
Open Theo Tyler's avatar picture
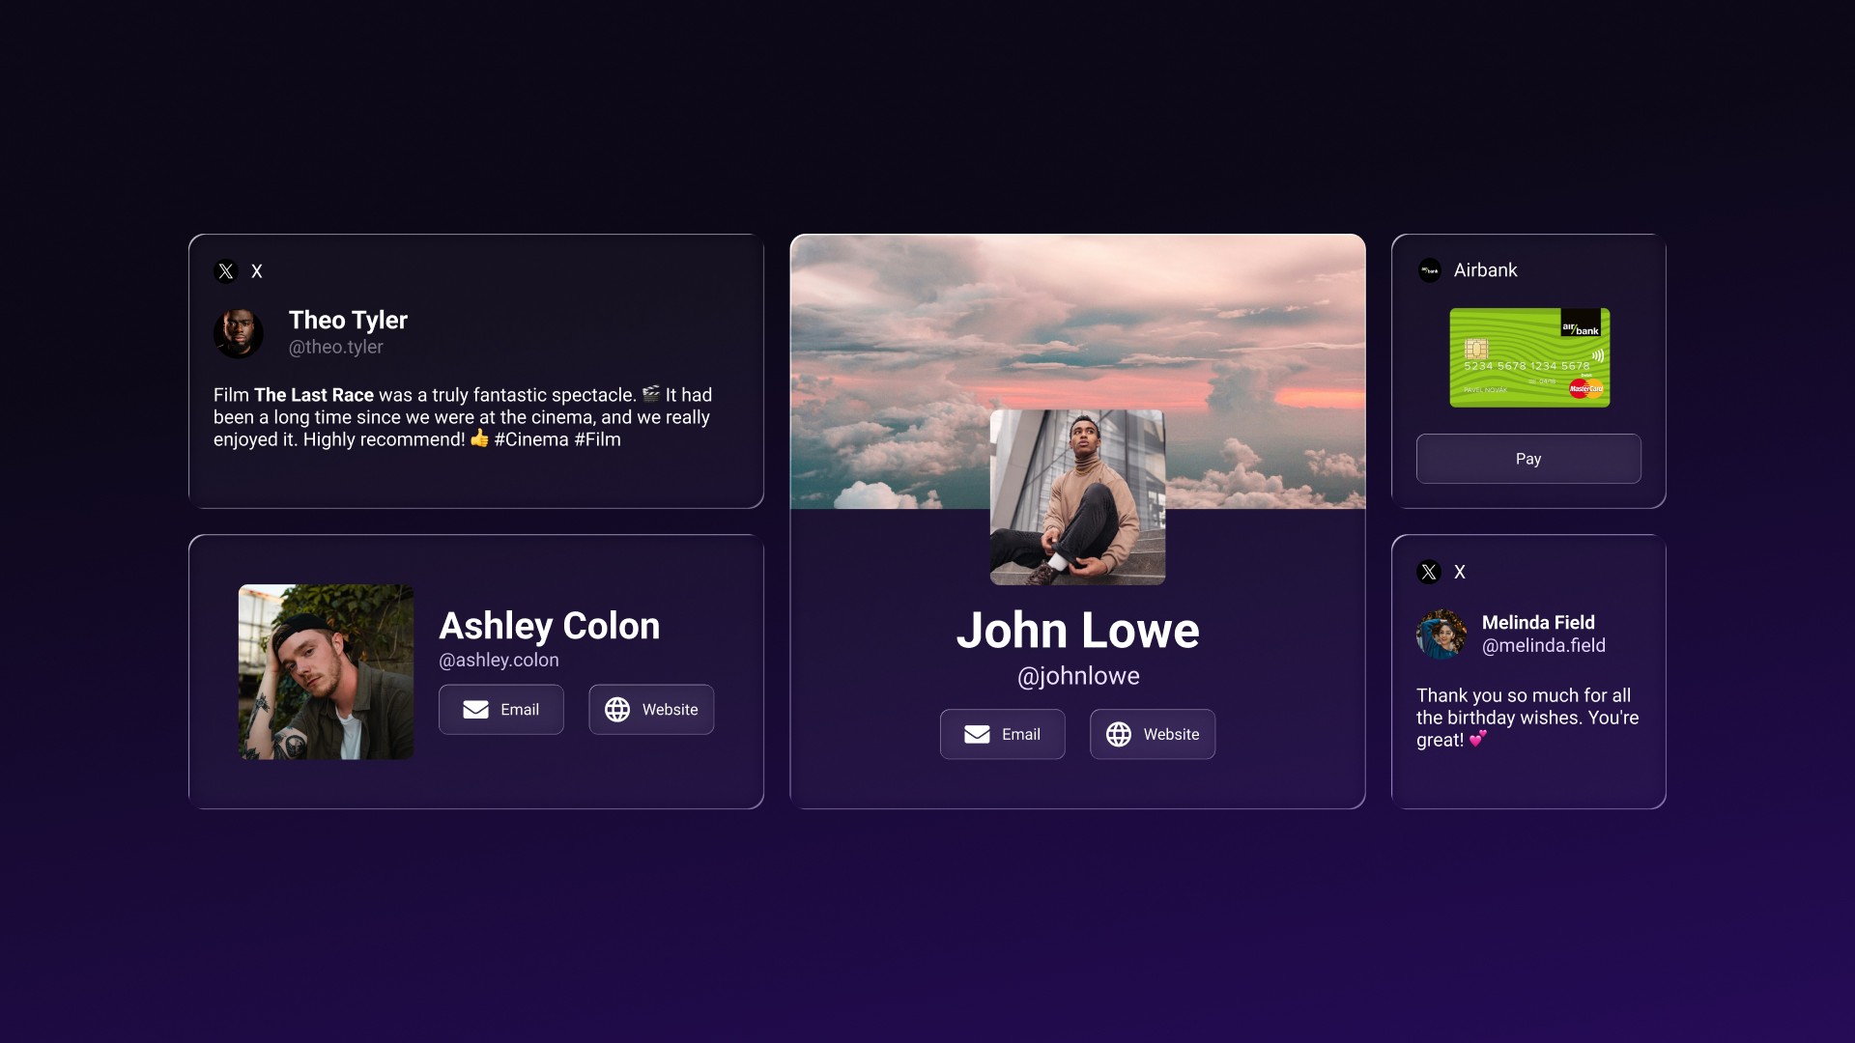(239, 333)
